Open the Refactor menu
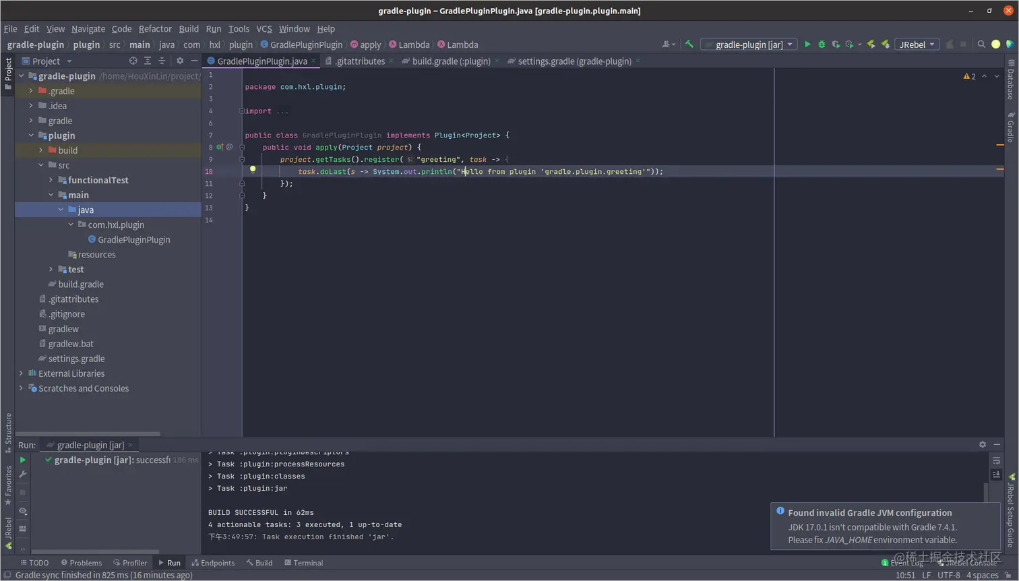The width and height of the screenshot is (1019, 581). click(155, 29)
